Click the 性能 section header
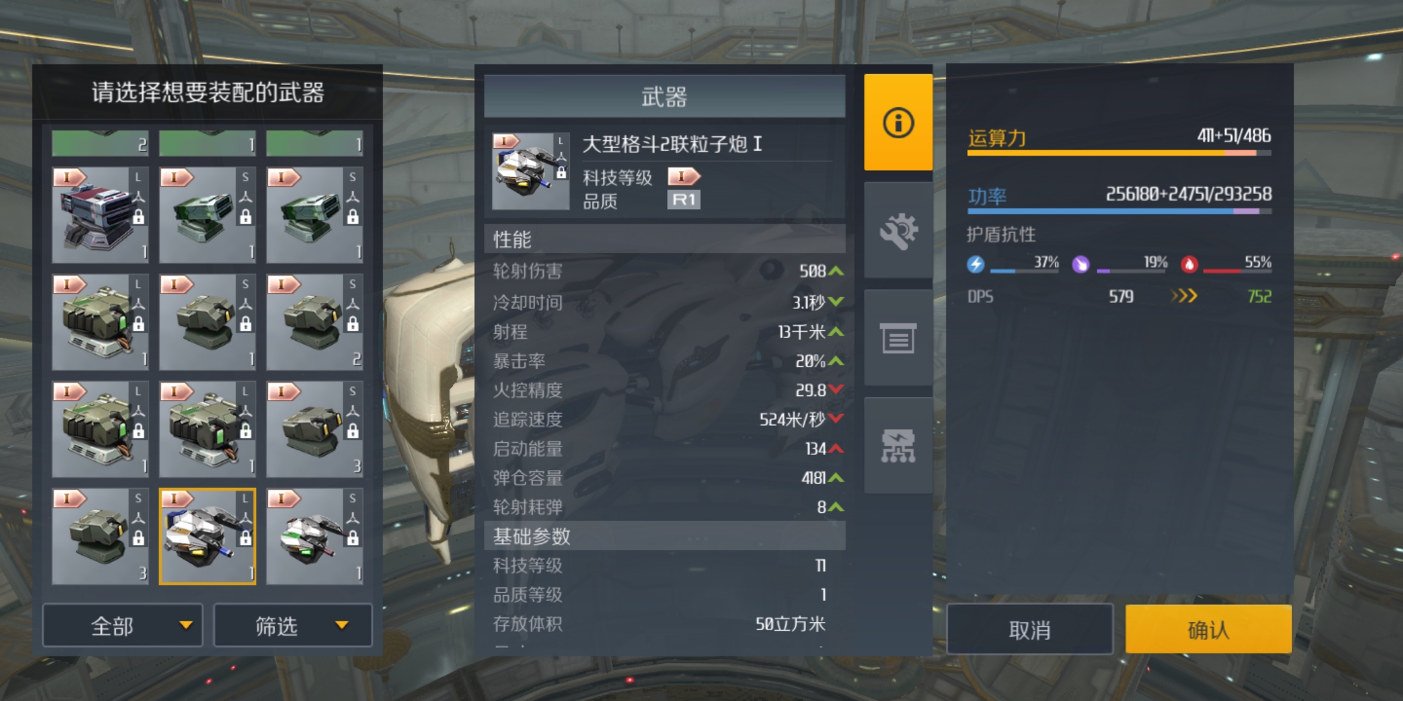The image size is (1403, 701). (664, 239)
